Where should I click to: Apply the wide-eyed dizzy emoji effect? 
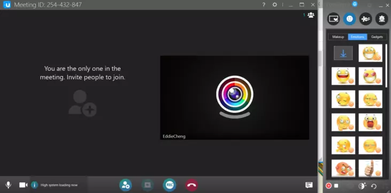(x=343, y=122)
